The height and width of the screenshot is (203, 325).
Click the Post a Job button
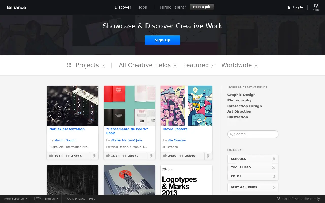(x=202, y=7)
